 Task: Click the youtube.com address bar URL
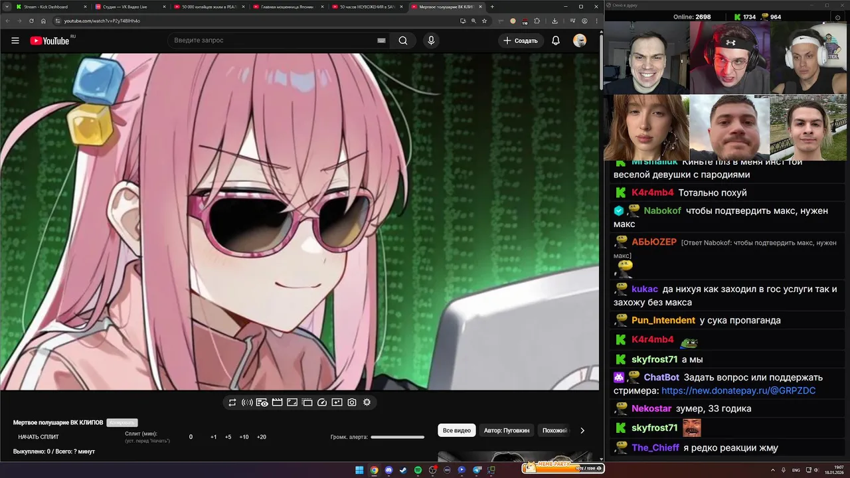point(102,21)
